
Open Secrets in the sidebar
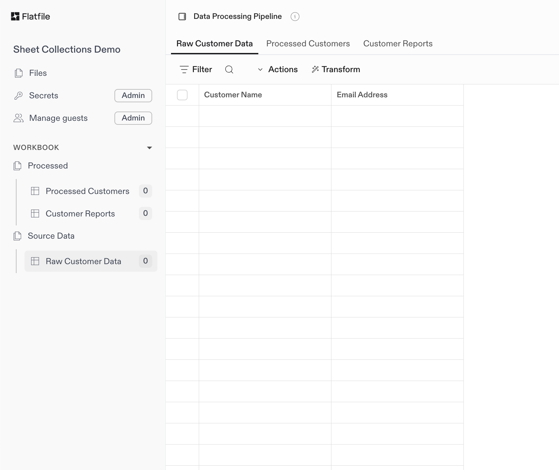[44, 96]
